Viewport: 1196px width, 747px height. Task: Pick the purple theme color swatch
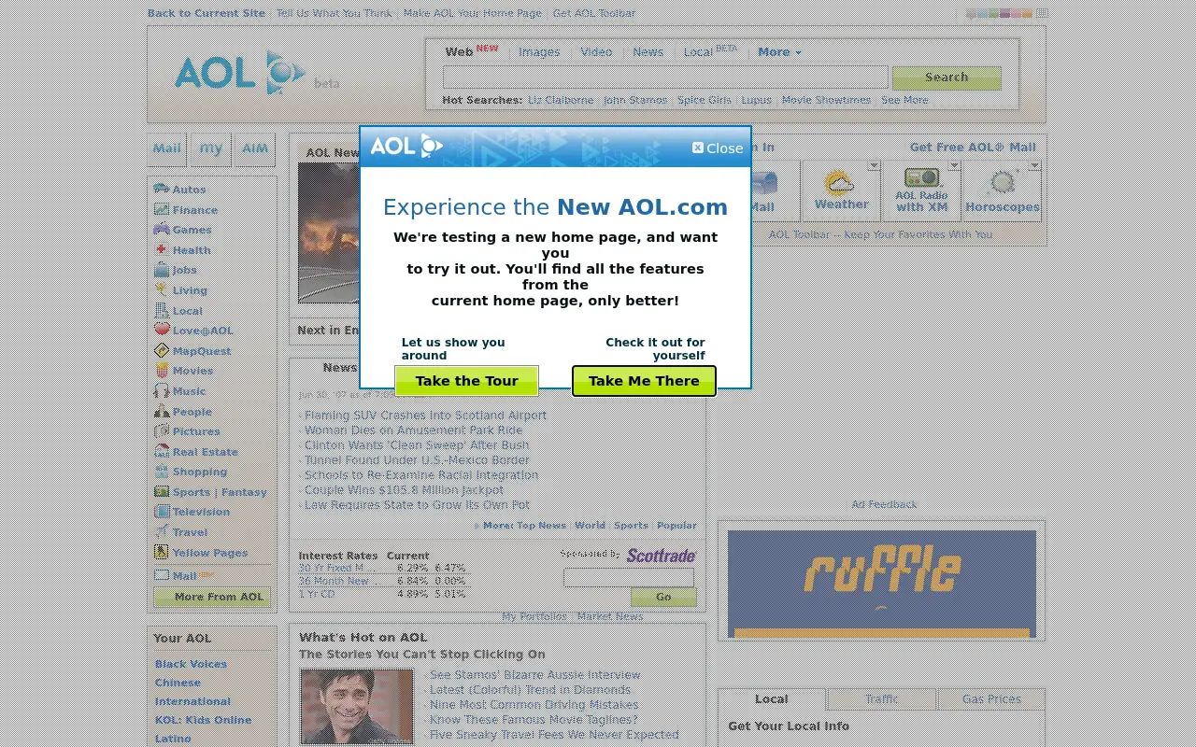tap(1004, 13)
